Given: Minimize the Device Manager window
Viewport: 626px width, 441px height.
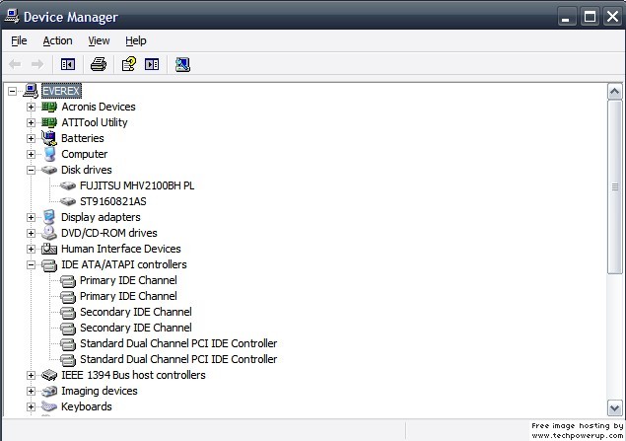Looking at the screenshot, I should 566,17.
